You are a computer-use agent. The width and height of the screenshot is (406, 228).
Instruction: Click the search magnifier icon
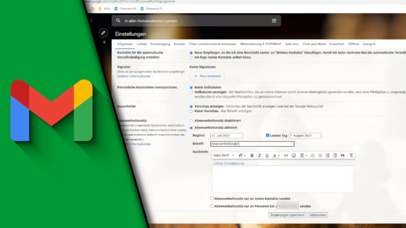point(118,21)
